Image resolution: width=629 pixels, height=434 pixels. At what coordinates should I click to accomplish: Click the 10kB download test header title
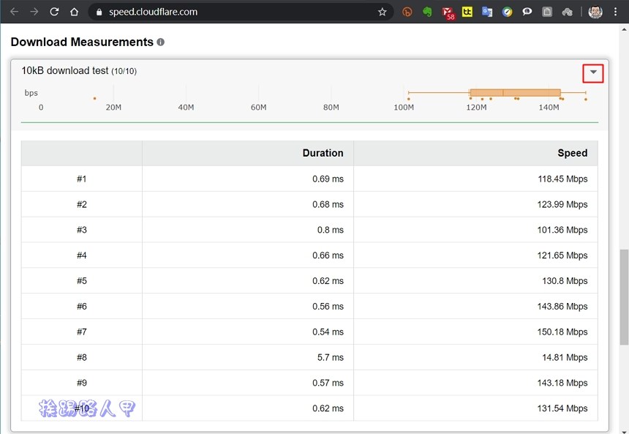[65, 71]
